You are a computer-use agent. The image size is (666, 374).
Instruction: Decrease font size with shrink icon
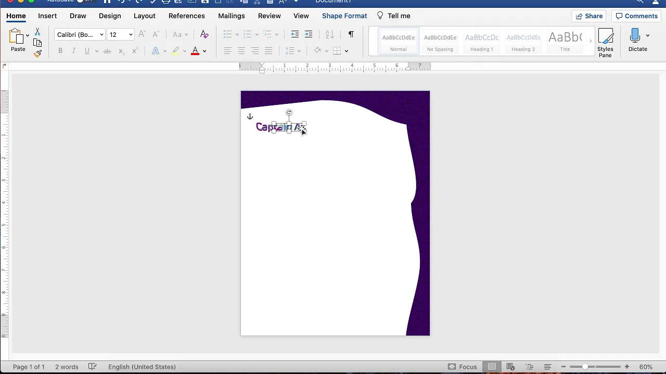156,34
